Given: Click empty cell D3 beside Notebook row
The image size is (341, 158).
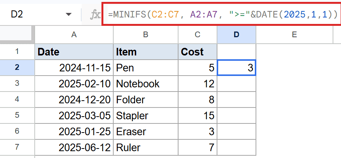Looking at the screenshot, I should click(236, 84).
